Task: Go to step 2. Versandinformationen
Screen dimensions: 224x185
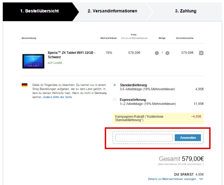Action: tap(112, 11)
